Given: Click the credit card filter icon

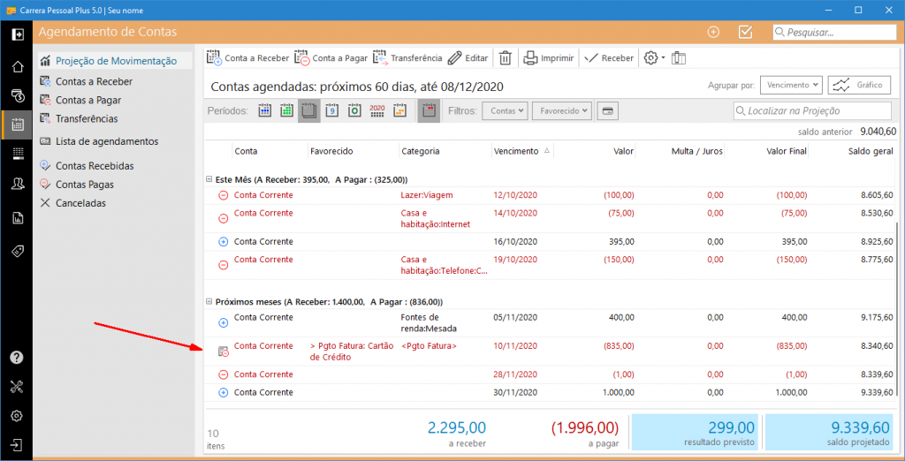Looking at the screenshot, I should pyautogui.click(x=606, y=111).
